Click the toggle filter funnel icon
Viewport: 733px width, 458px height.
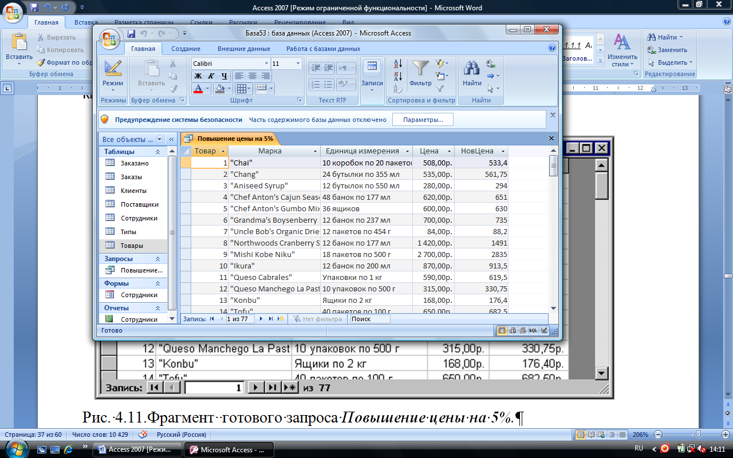pyautogui.click(x=440, y=89)
